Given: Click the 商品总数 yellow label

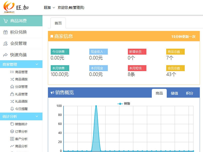Looking at the screenshot, I should [175, 52].
